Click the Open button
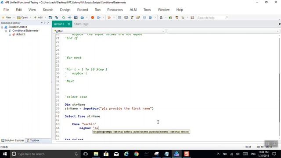281x158 pixels. 22,18
